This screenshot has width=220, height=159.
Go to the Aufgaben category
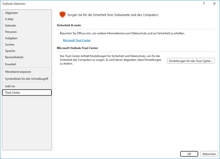(11, 38)
